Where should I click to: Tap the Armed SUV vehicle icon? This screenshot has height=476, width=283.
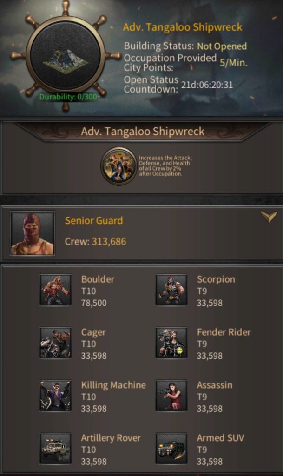[171, 449]
